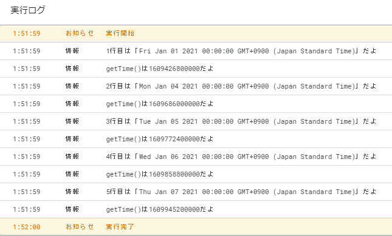Click 情報 label beside getTime() 1609945200000
Viewport: 392px width, 236px height.
click(x=72, y=209)
